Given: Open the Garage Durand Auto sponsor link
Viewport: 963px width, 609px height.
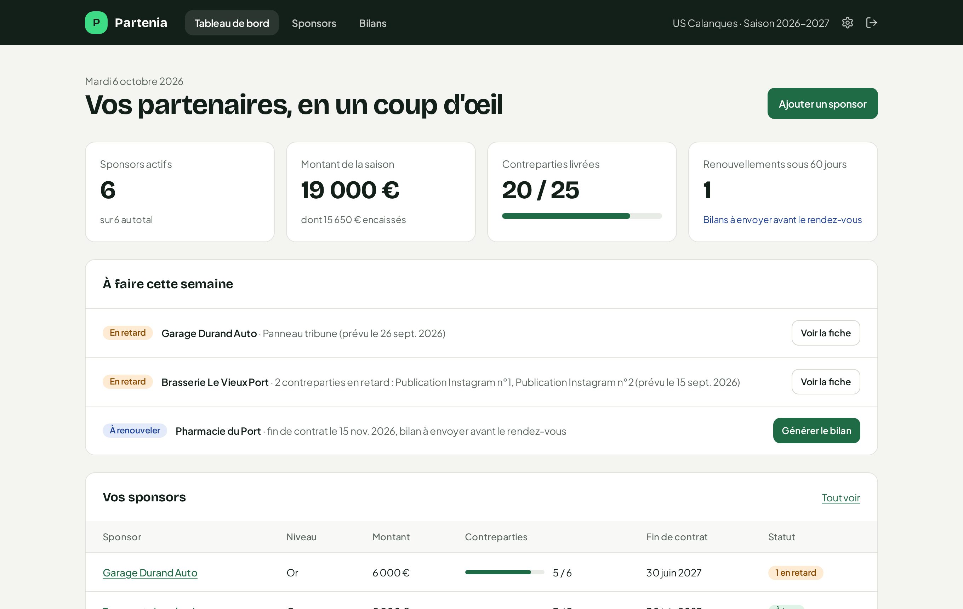Looking at the screenshot, I should tap(150, 573).
